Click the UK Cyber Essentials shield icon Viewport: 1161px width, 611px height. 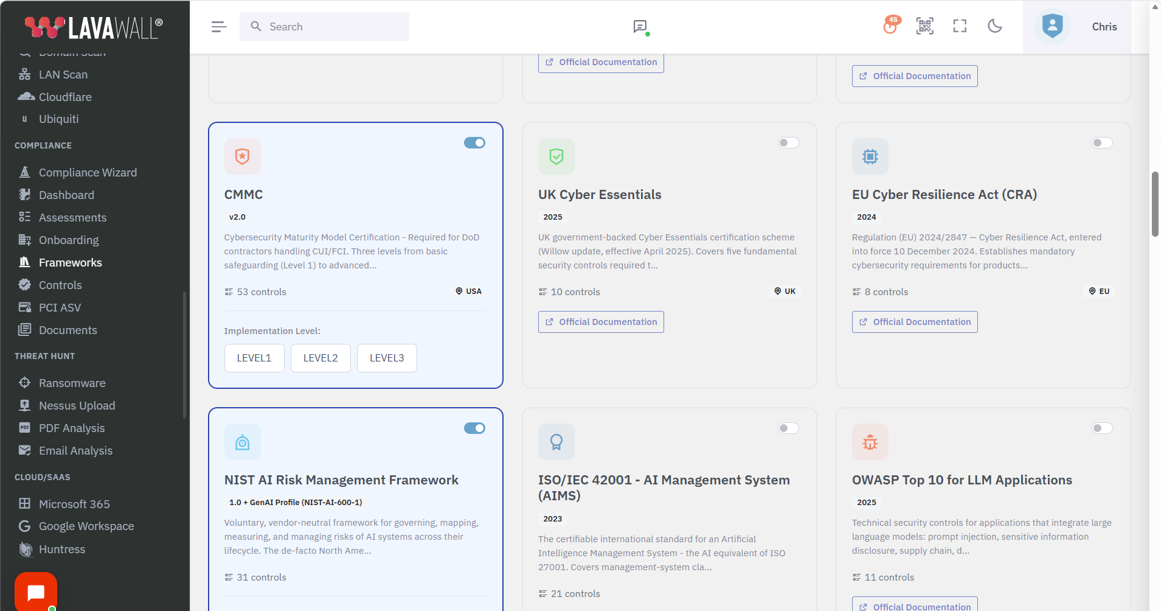pyautogui.click(x=556, y=156)
